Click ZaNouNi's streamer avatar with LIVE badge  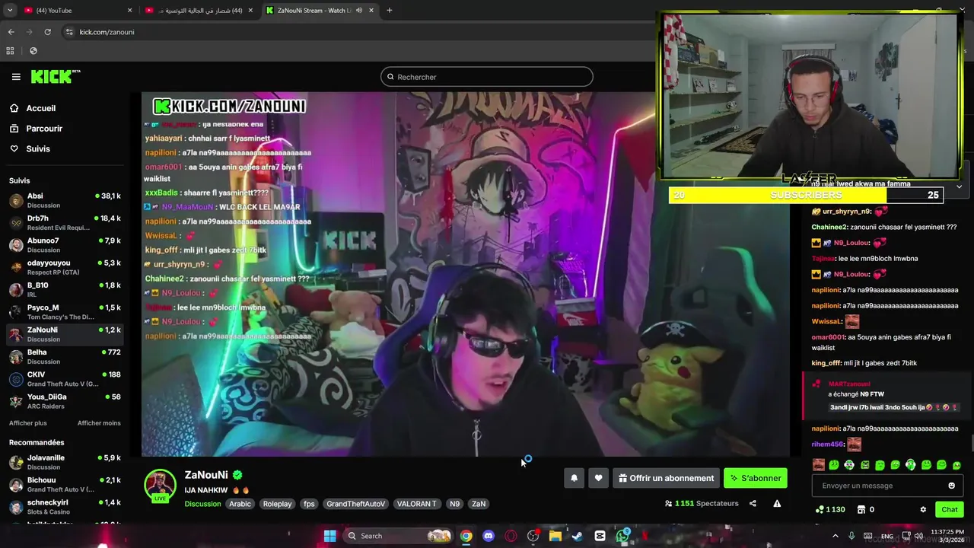pos(160,486)
